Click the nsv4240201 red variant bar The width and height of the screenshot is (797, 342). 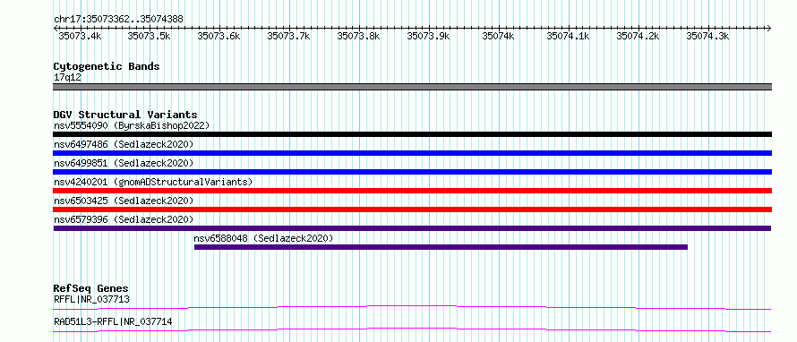[x=412, y=191]
